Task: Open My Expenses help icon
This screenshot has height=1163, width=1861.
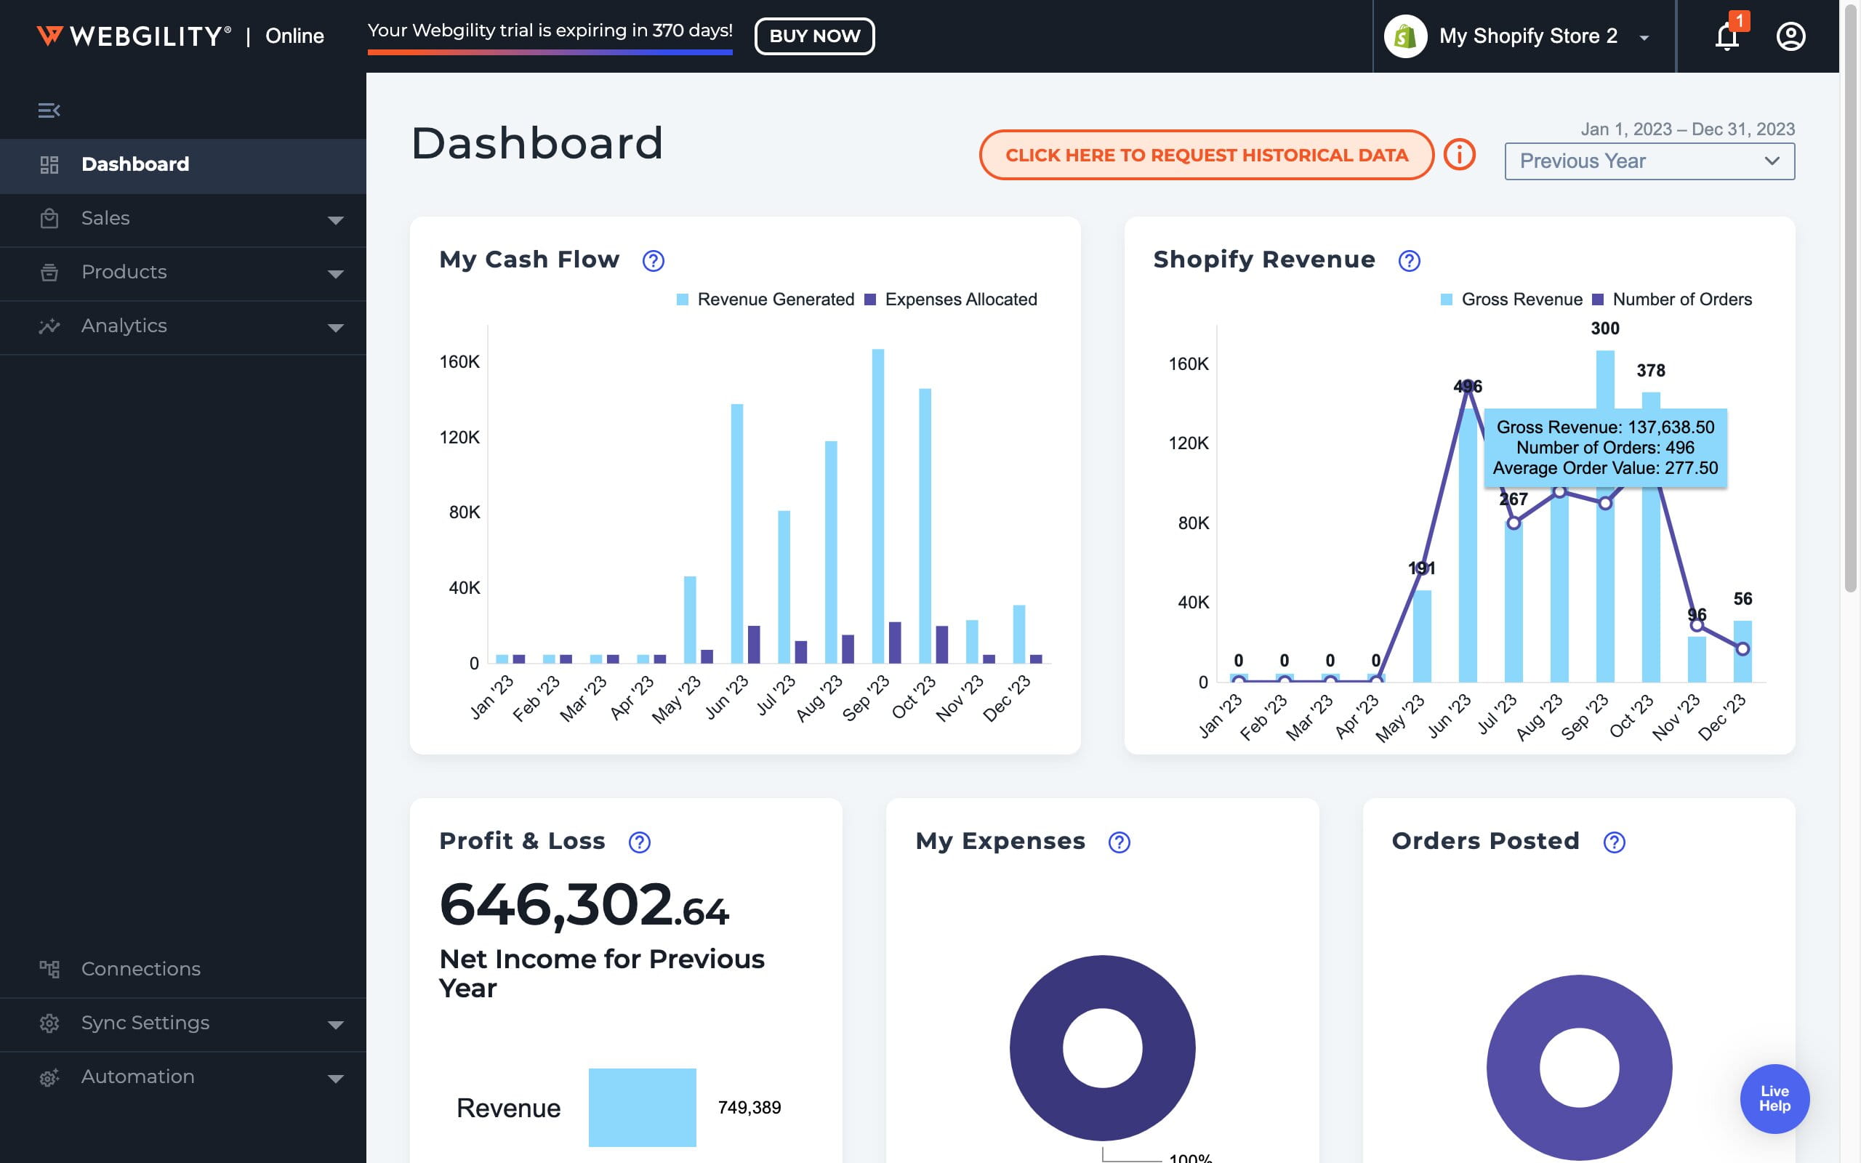Action: (x=1119, y=842)
